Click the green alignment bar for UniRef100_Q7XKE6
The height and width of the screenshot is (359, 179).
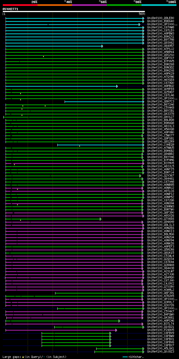tap(53, 219)
